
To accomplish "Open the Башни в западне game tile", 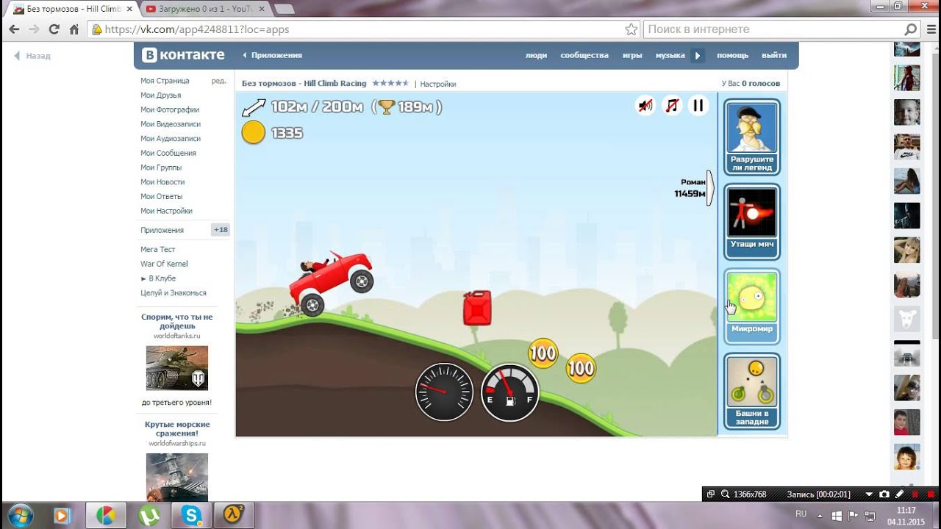I will tap(752, 392).
